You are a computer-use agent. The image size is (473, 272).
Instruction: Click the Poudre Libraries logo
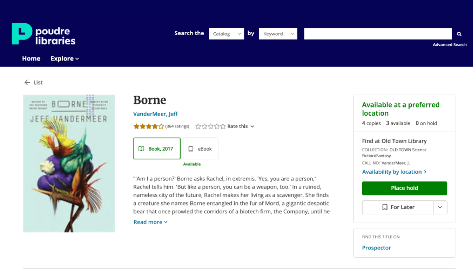click(x=43, y=34)
